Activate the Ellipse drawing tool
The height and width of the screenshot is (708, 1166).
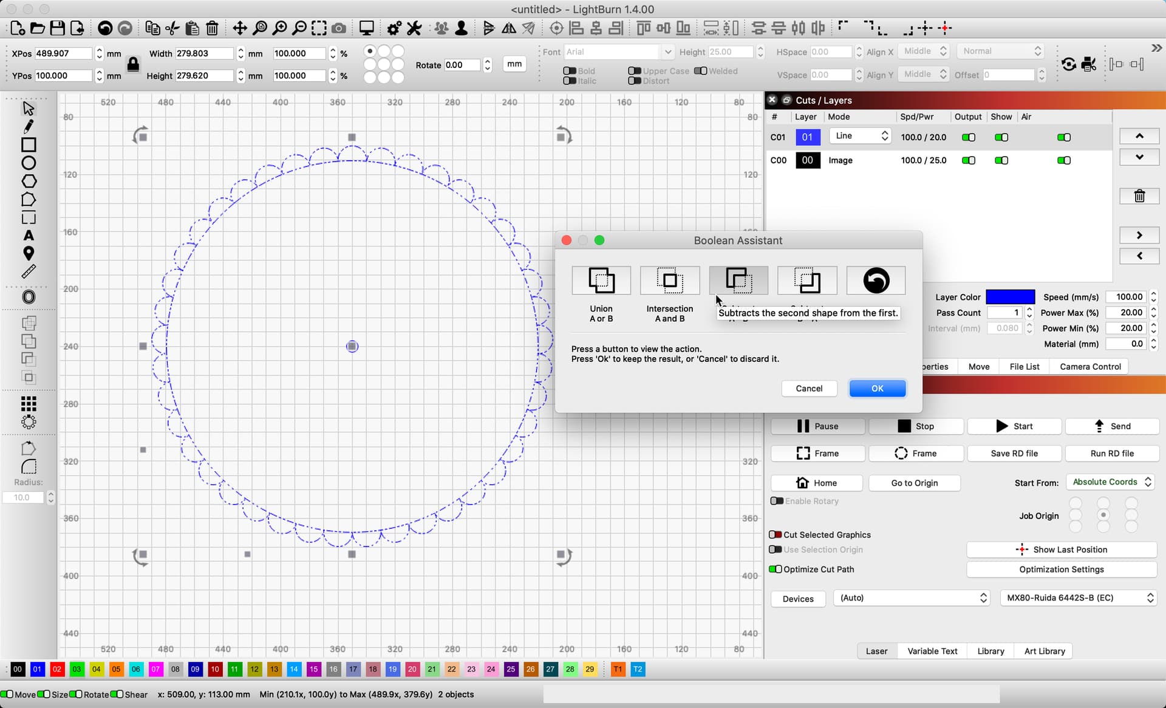click(28, 163)
